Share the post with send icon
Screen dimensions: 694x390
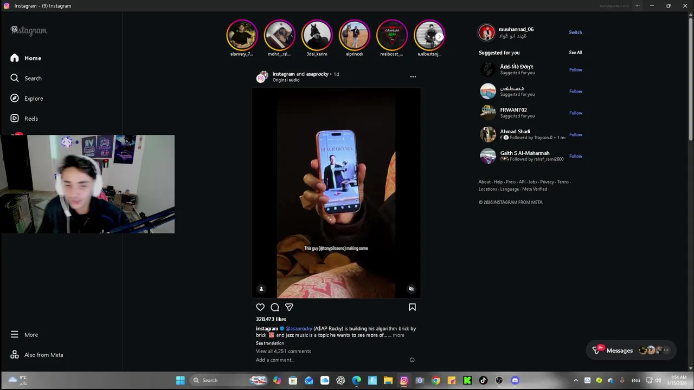[x=289, y=307]
